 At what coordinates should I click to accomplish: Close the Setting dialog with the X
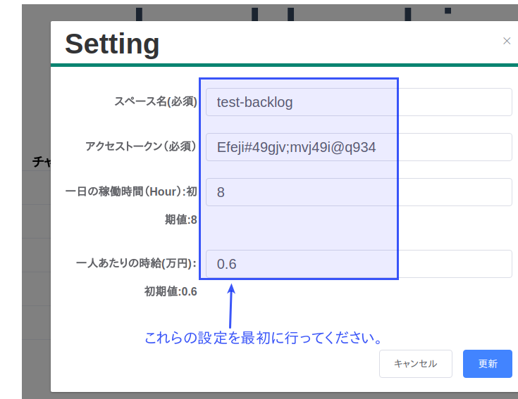pyautogui.click(x=507, y=41)
